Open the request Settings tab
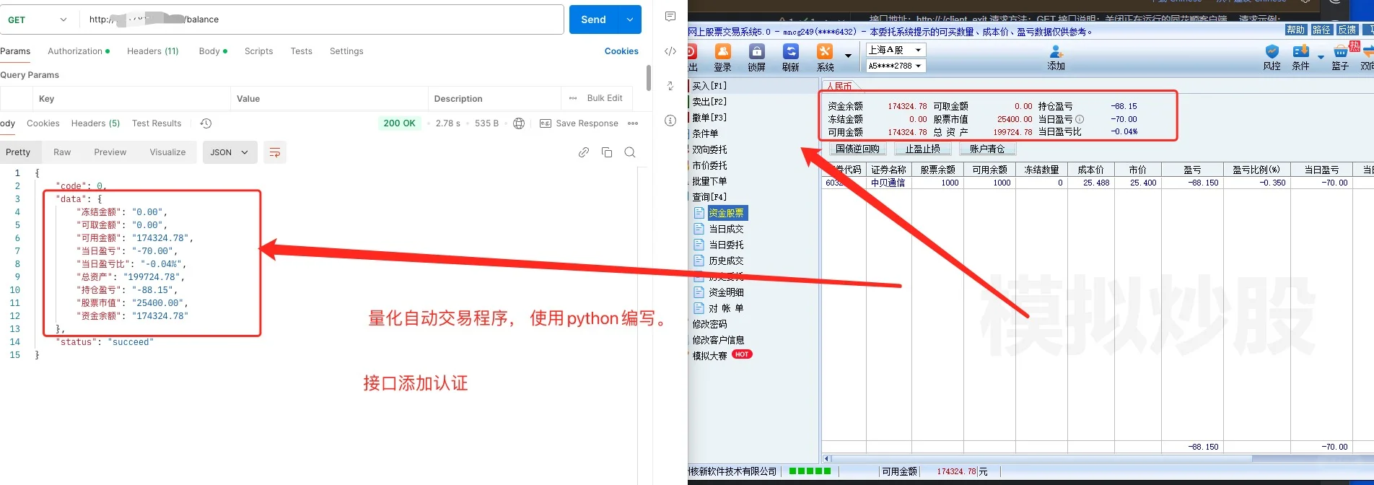The image size is (1374, 485). pyautogui.click(x=346, y=51)
